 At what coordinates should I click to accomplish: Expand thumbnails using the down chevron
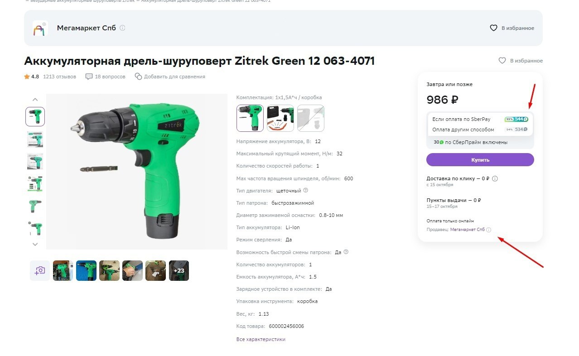click(x=35, y=244)
